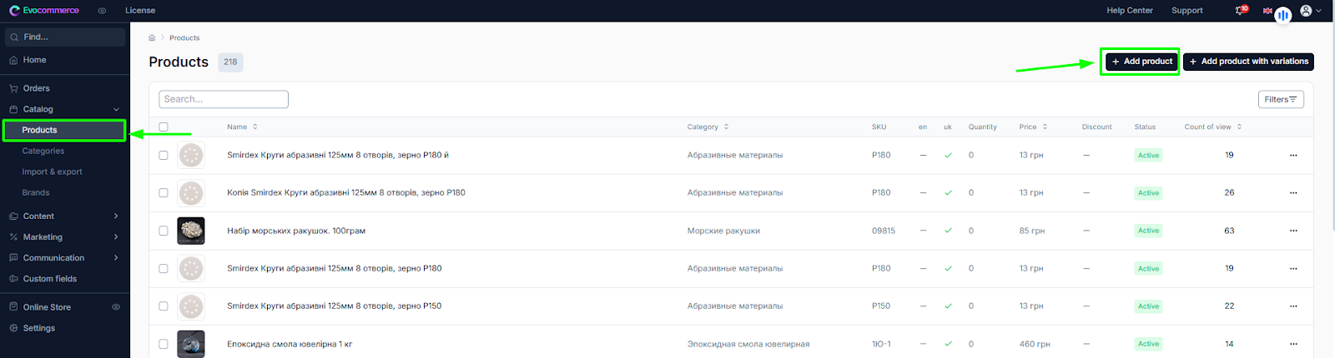Click SKU P150 cell
Image resolution: width=1335 pixels, height=358 pixels.
pyautogui.click(x=881, y=306)
